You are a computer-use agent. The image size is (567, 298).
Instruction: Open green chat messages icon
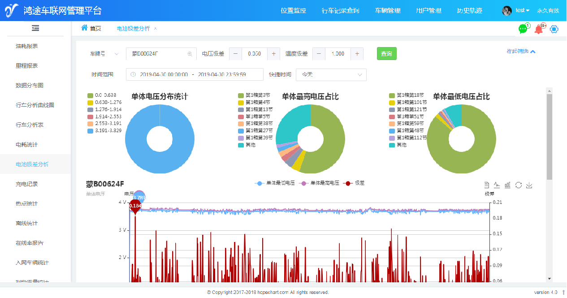click(x=523, y=29)
